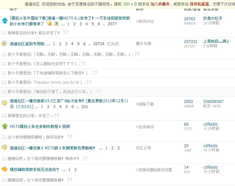Open thread MSTS模拟火车任务制作教程

[40, 126]
